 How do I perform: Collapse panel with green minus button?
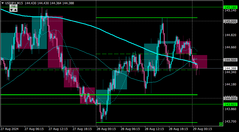pyautogui.click(x=221, y=124)
